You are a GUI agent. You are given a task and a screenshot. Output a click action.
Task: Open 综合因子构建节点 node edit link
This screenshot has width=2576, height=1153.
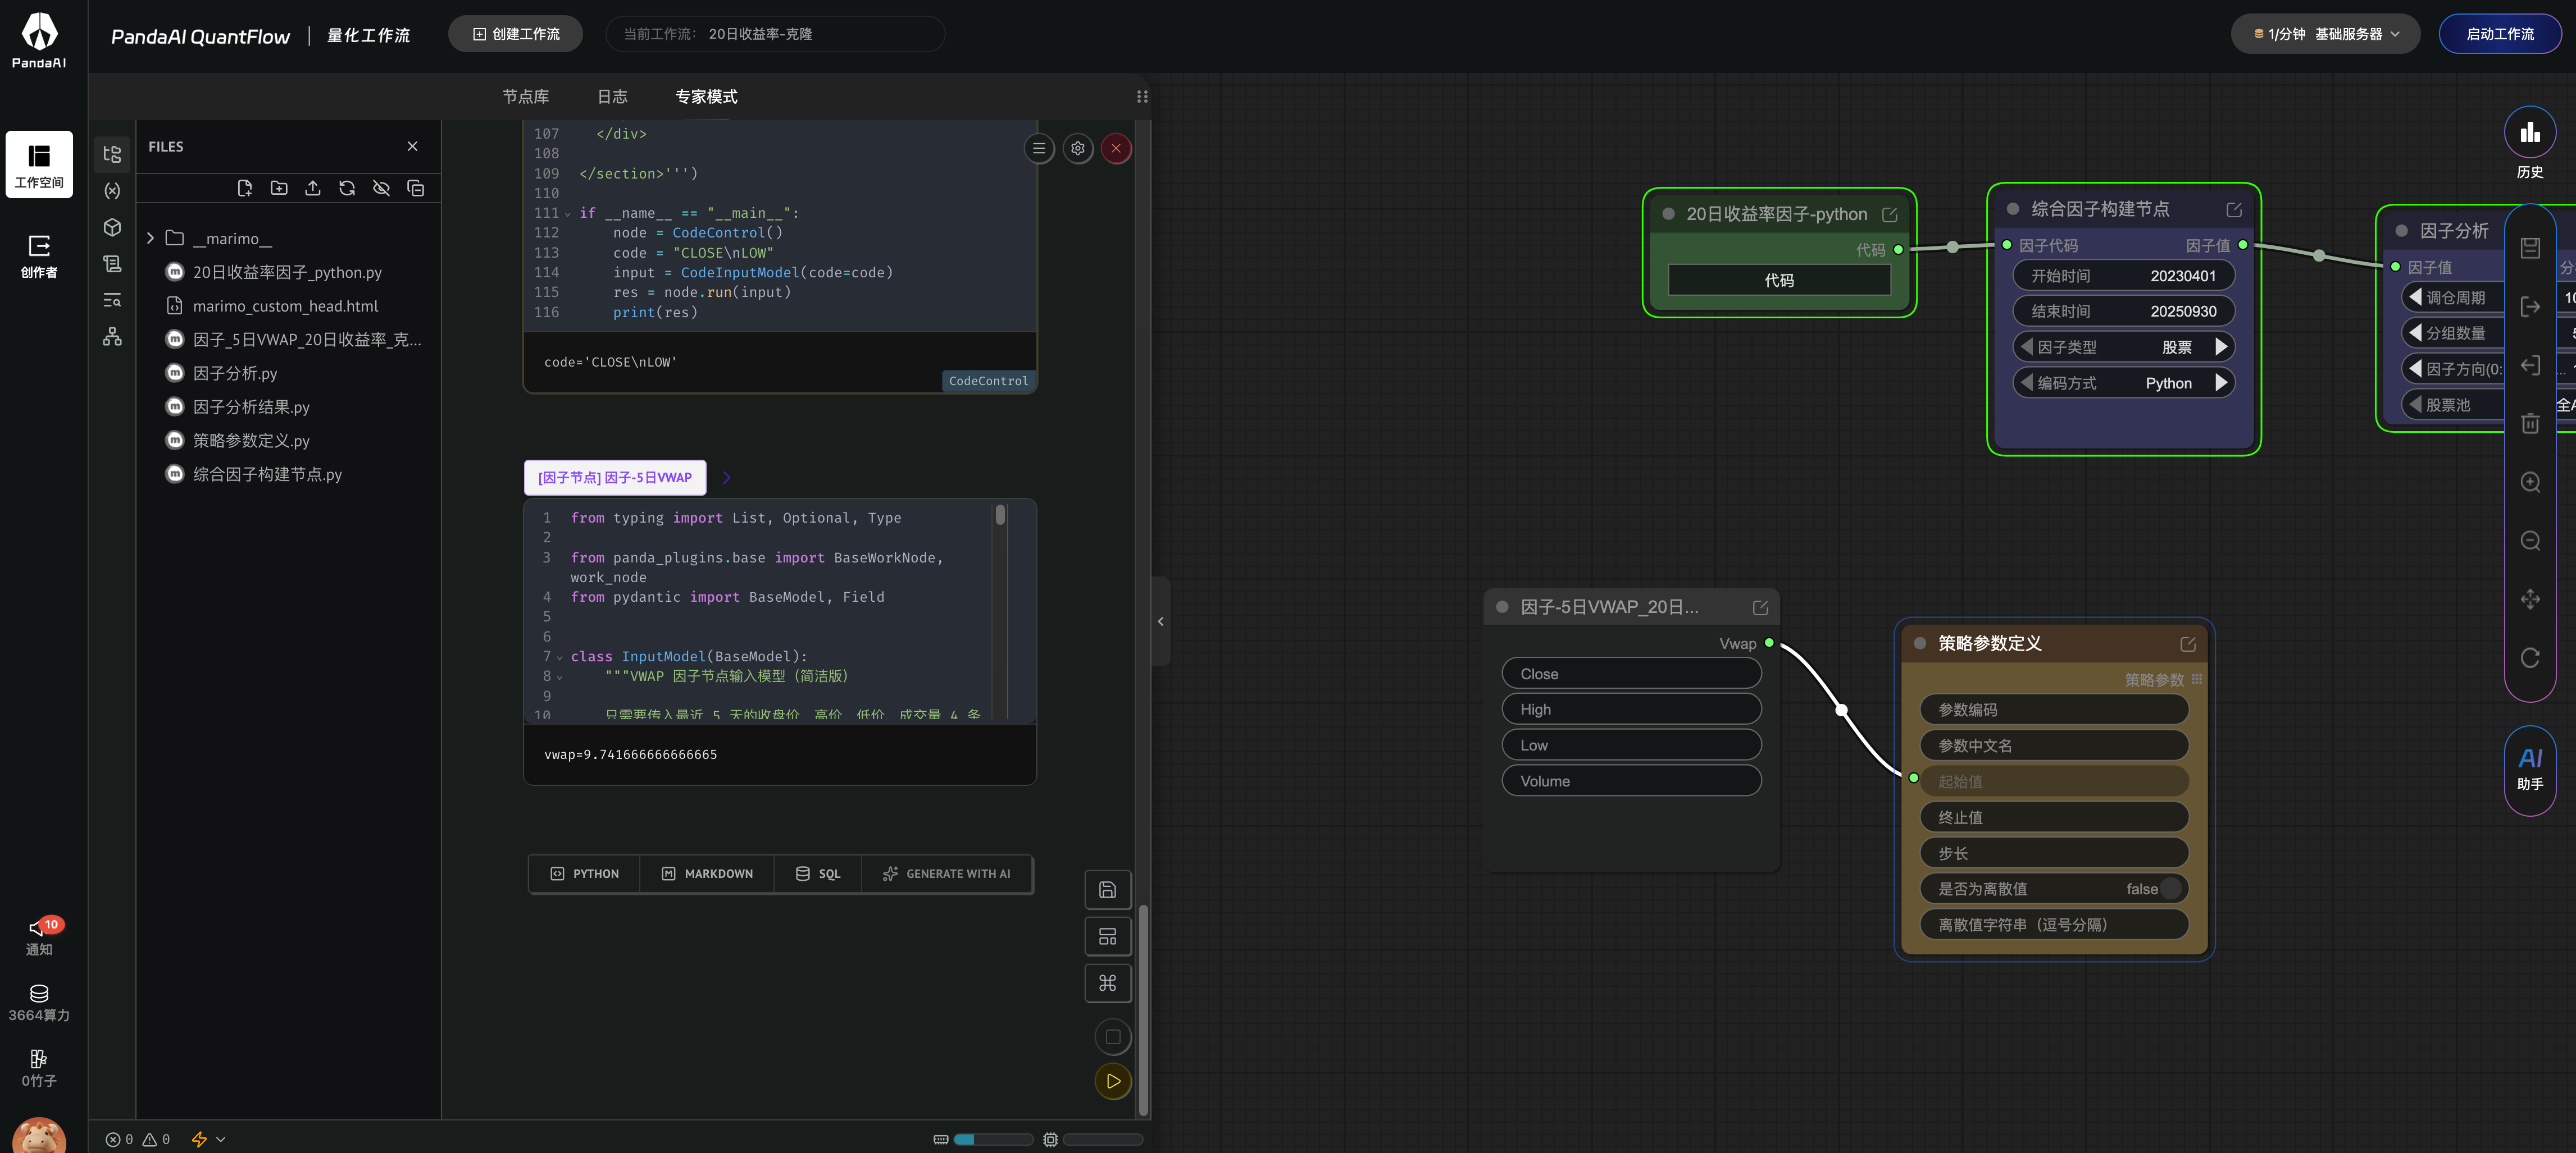[2234, 210]
